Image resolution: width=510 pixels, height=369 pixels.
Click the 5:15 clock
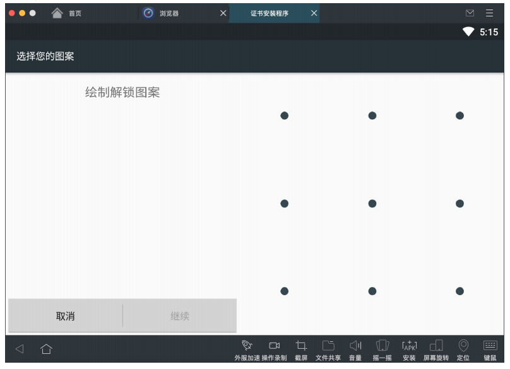tap(489, 32)
